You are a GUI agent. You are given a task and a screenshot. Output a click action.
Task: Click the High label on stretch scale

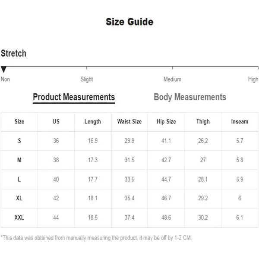[x=253, y=79]
